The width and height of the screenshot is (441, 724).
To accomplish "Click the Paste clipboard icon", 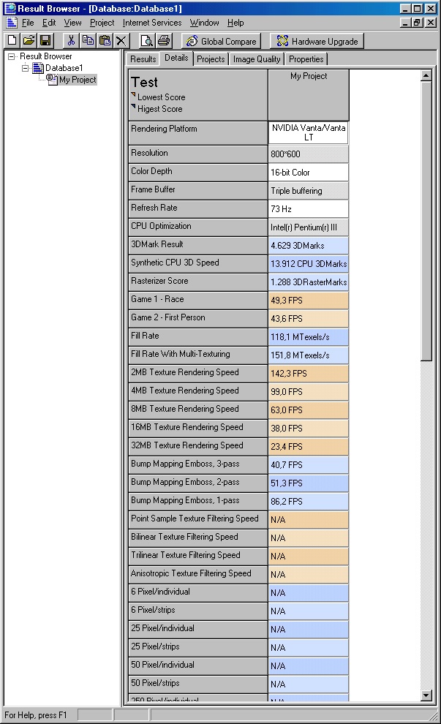I will pos(105,41).
